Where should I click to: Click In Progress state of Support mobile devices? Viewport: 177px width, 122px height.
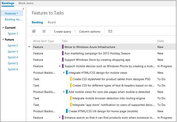[165, 66]
